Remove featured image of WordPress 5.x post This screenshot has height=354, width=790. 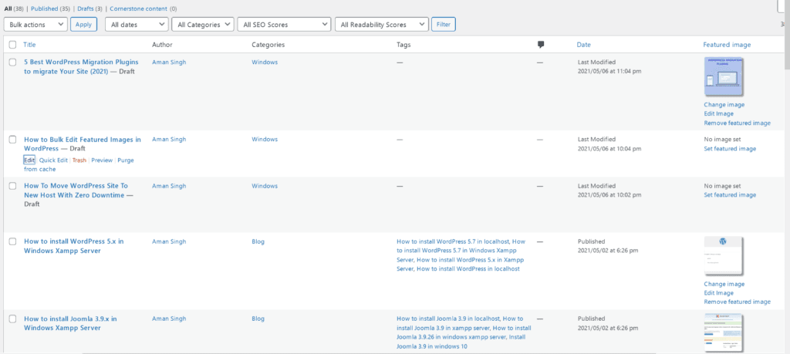737,302
